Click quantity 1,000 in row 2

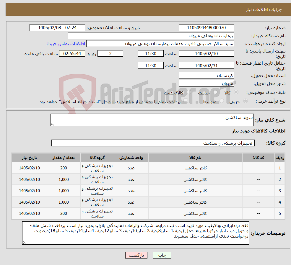point(64,179)
